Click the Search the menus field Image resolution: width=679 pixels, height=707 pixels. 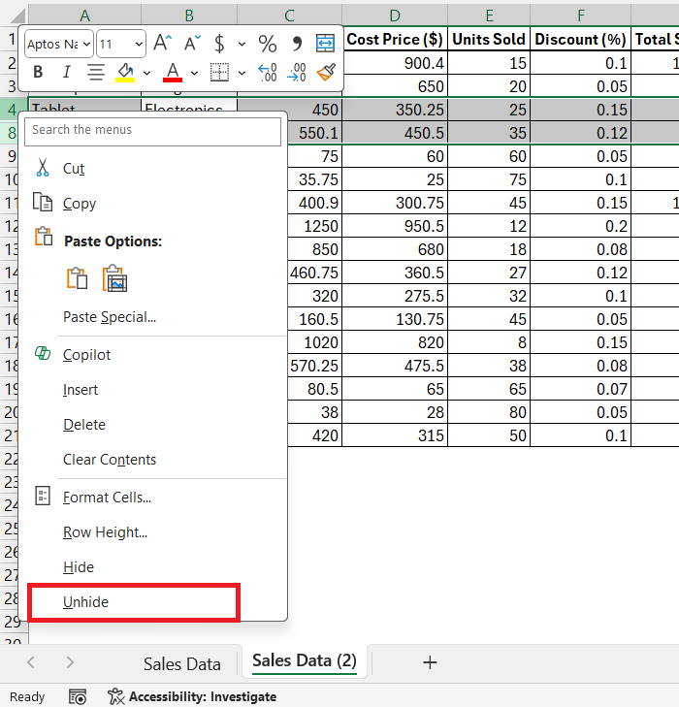pyautogui.click(x=153, y=131)
